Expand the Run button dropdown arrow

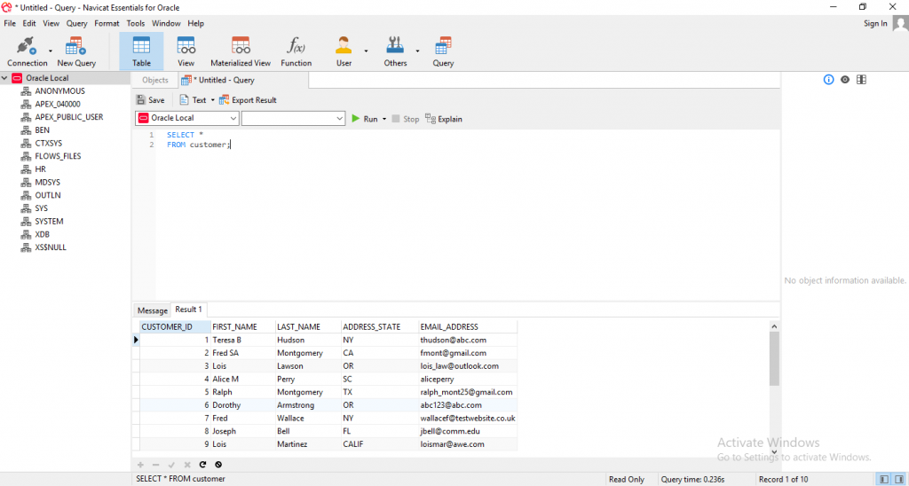[x=384, y=119]
